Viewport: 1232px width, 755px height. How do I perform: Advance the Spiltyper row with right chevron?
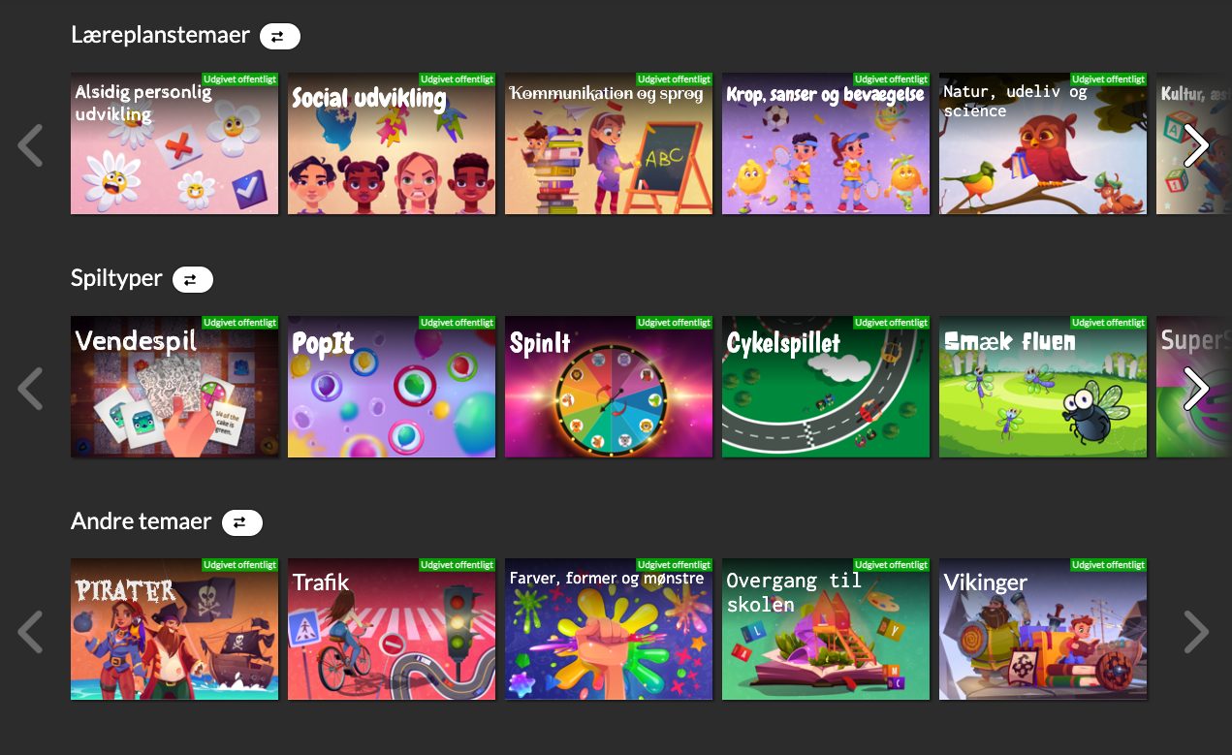coord(1196,388)
